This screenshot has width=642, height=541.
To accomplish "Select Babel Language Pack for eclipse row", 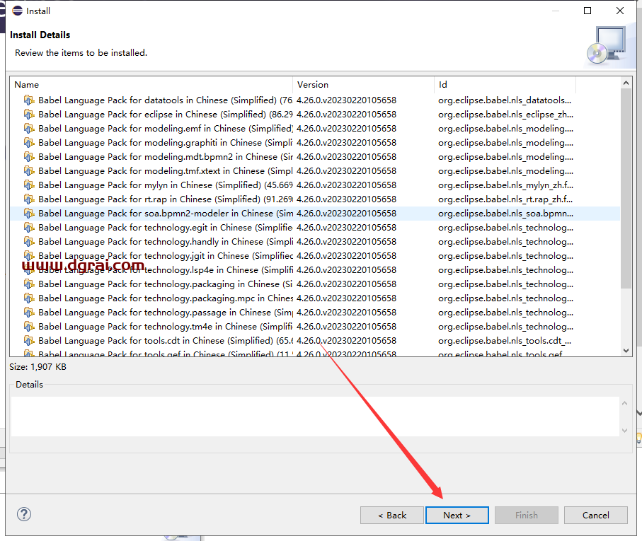I will click(315, 114).
